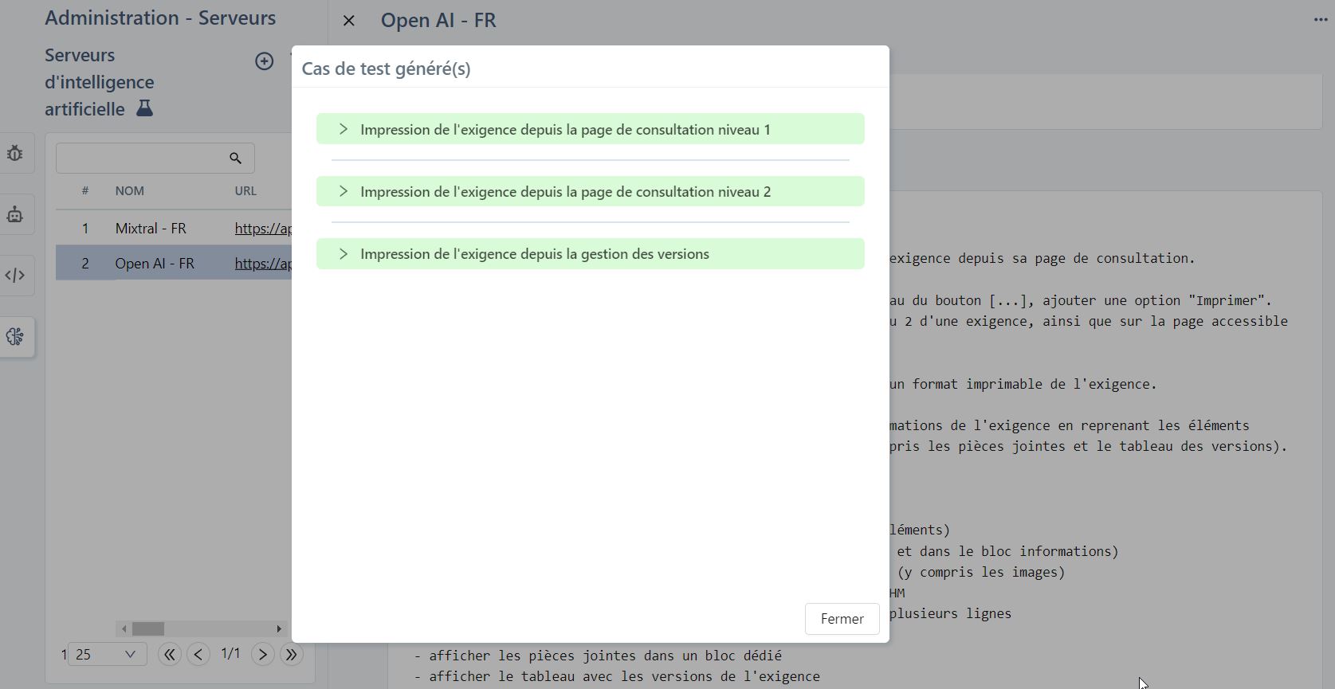Add a new AI server with plus icon
Viewport: 1335px width, 689px height.
pyautogui.click(x=264, y=61)
